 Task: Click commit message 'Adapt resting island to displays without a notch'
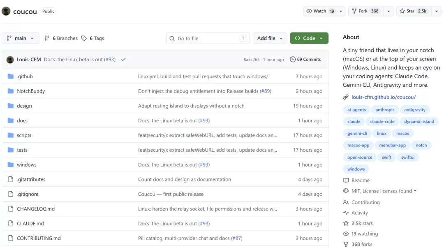point(191,106)
